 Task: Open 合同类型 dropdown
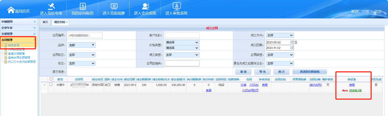coord(280,55)
